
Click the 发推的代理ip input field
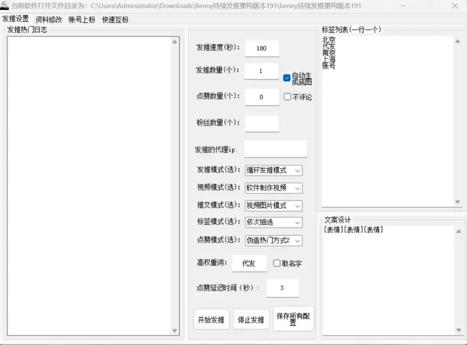pos(276,149)
